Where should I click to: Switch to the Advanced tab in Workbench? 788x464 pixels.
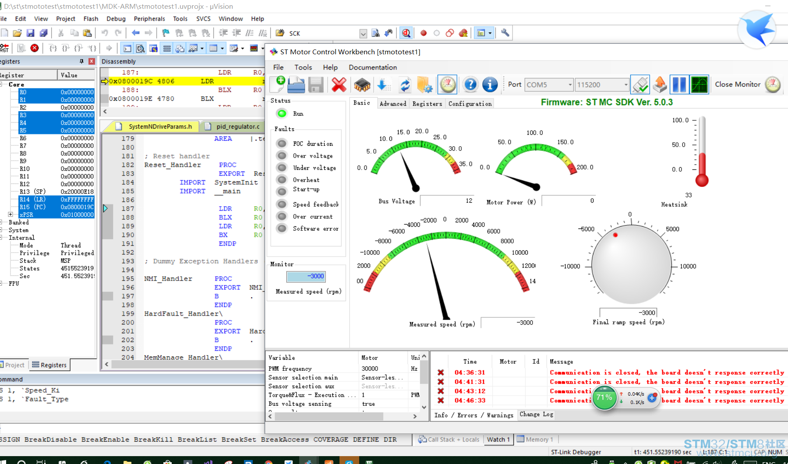pyautogui.click(x=393, y=103)
